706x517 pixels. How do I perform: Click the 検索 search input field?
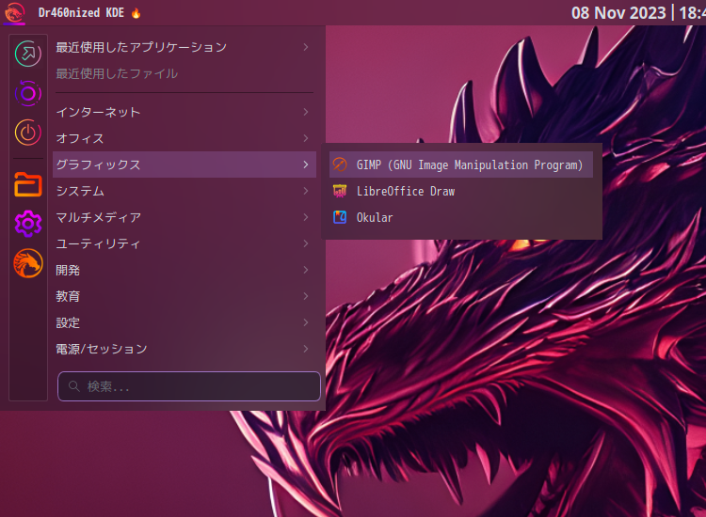[188, 386]
